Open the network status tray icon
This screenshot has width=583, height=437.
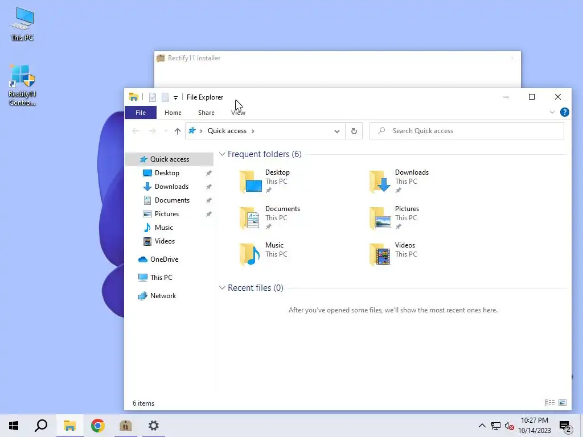coord(496,426)
